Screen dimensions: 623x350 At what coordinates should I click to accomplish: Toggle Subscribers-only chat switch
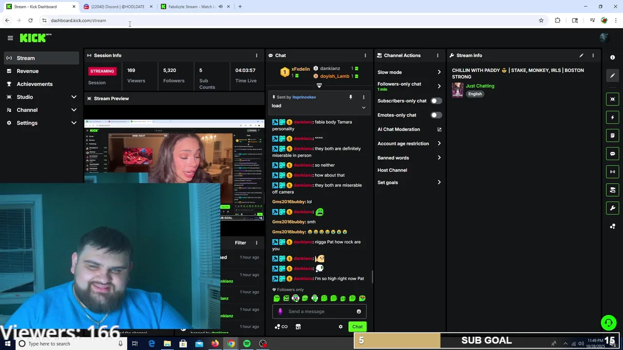coord(436,101)
